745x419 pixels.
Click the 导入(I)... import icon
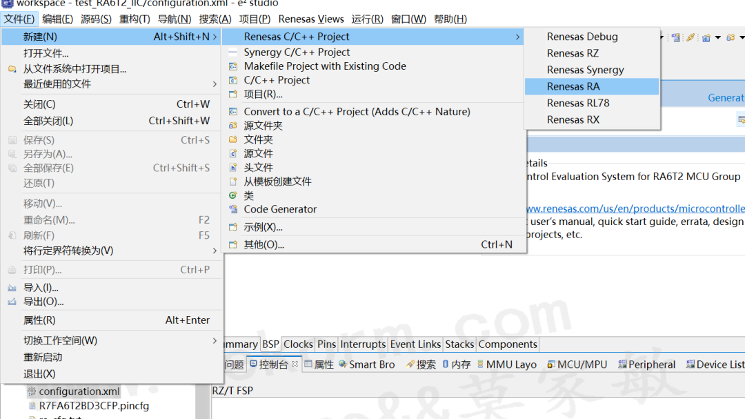point(12,288)
